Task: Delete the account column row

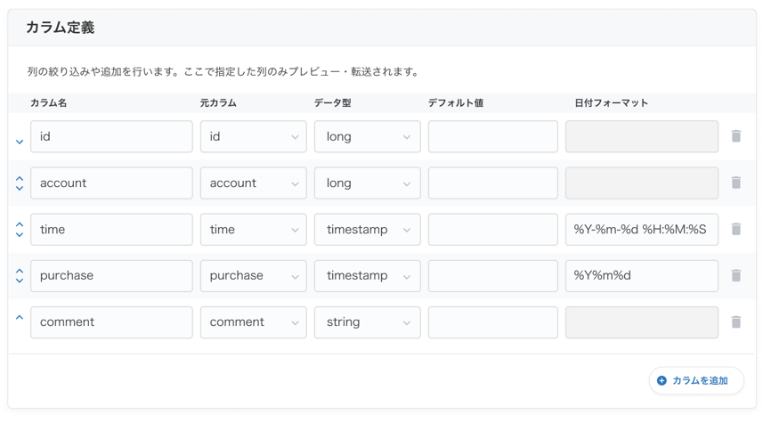Action: pos(735,183)
